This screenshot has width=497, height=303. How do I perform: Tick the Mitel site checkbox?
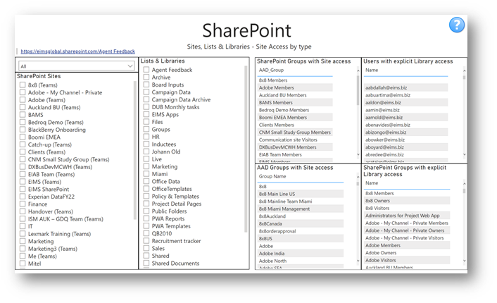(23, 264)
